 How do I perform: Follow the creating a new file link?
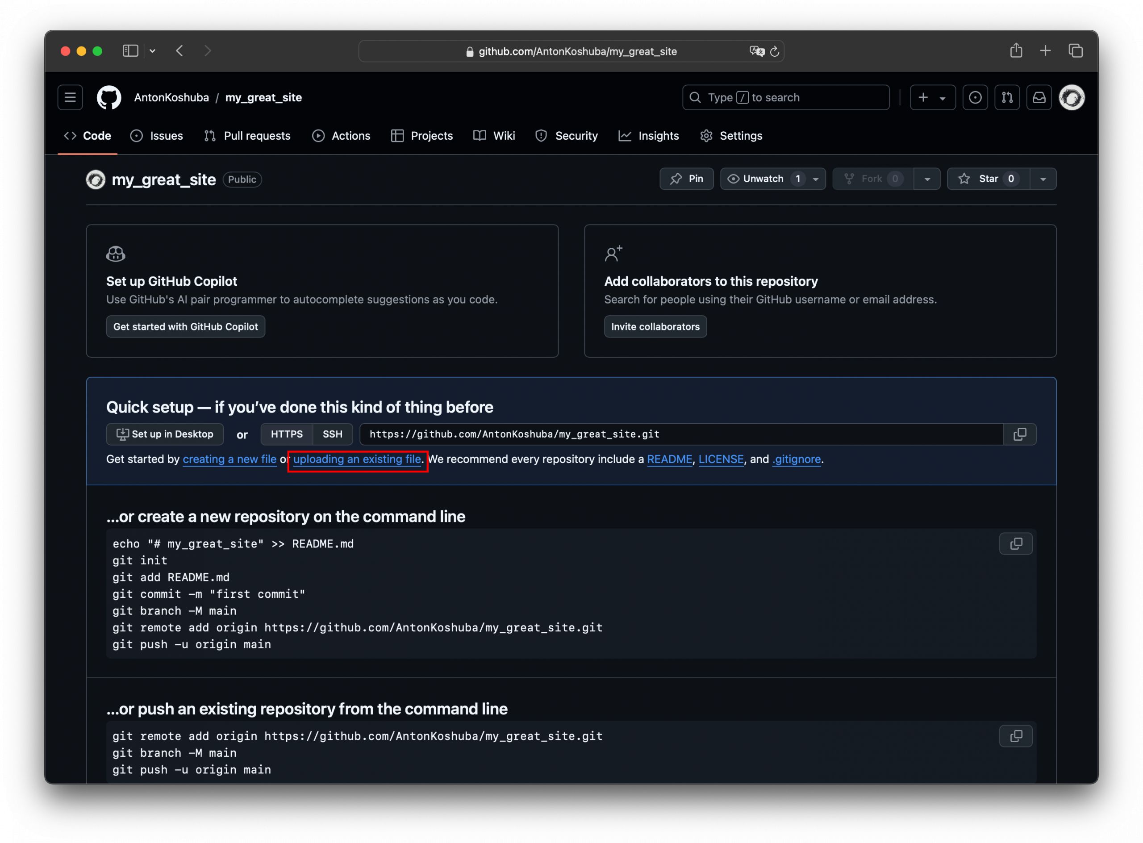(229, 459)
